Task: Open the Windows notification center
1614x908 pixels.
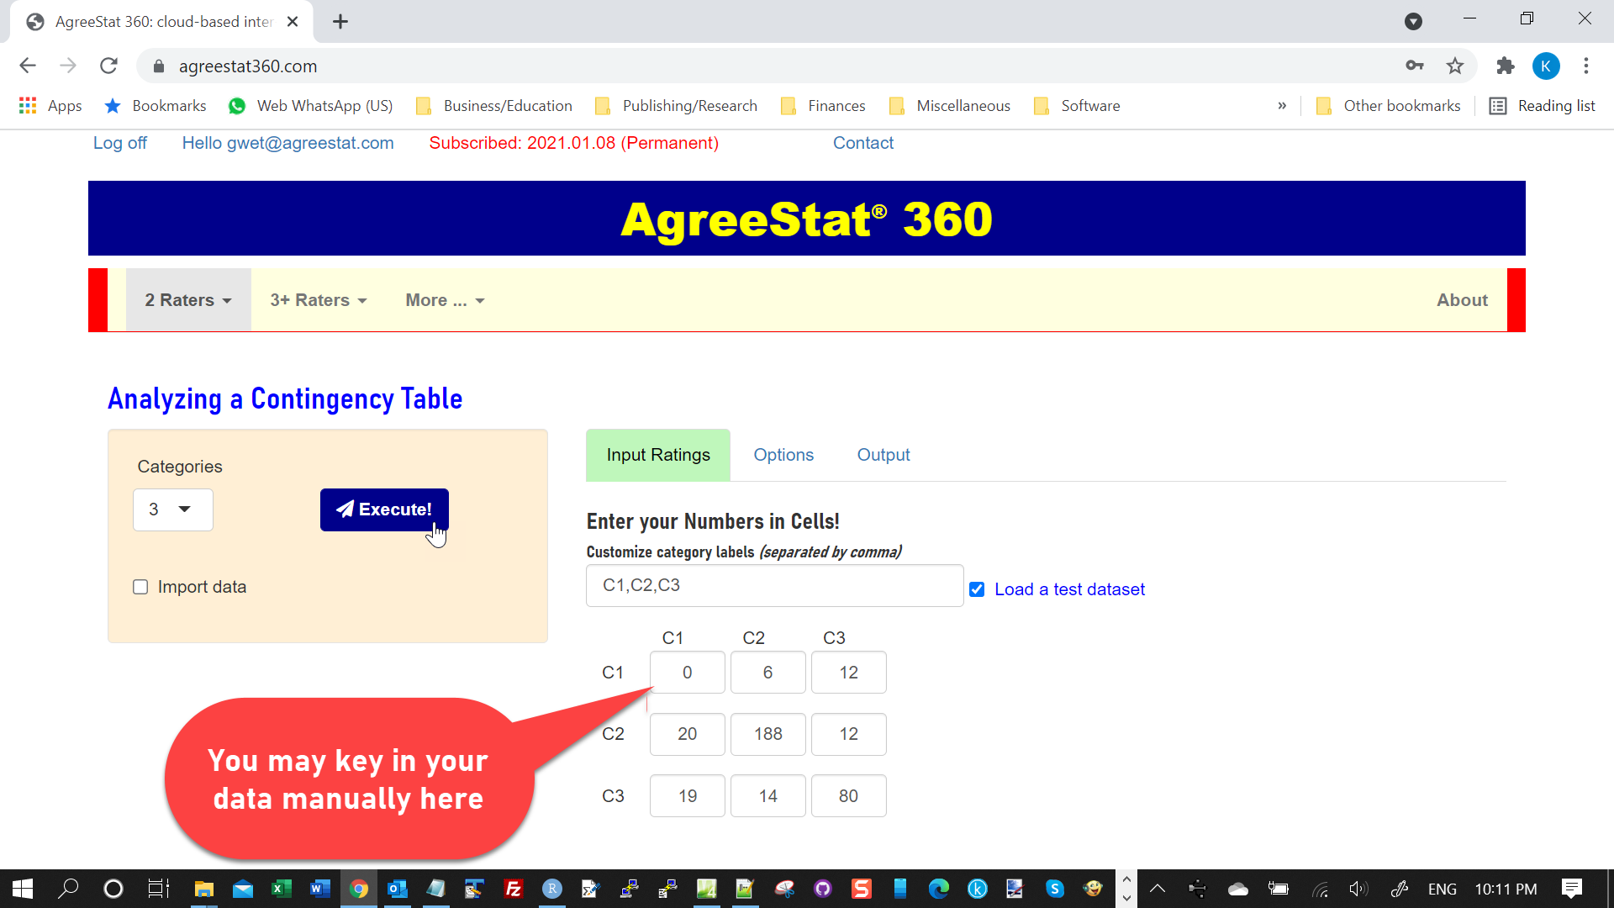Action: 1572,889
